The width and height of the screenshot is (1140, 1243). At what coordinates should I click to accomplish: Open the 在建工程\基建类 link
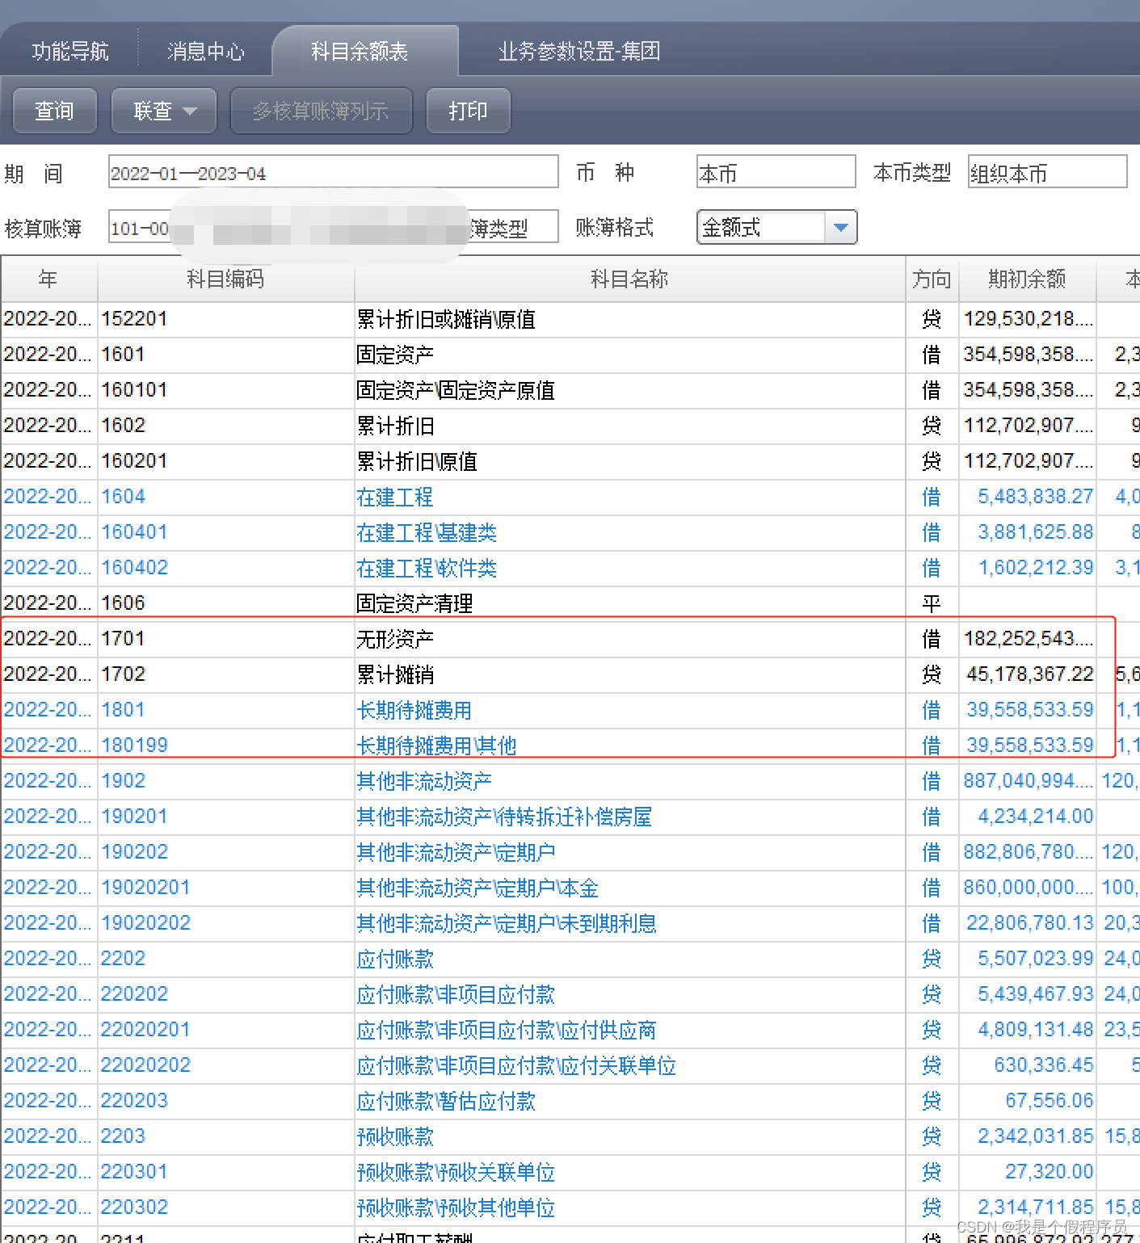427,533
